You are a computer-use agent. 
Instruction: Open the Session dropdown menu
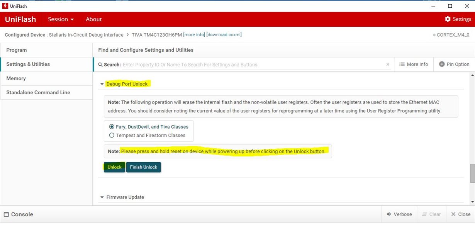point(61,19)
